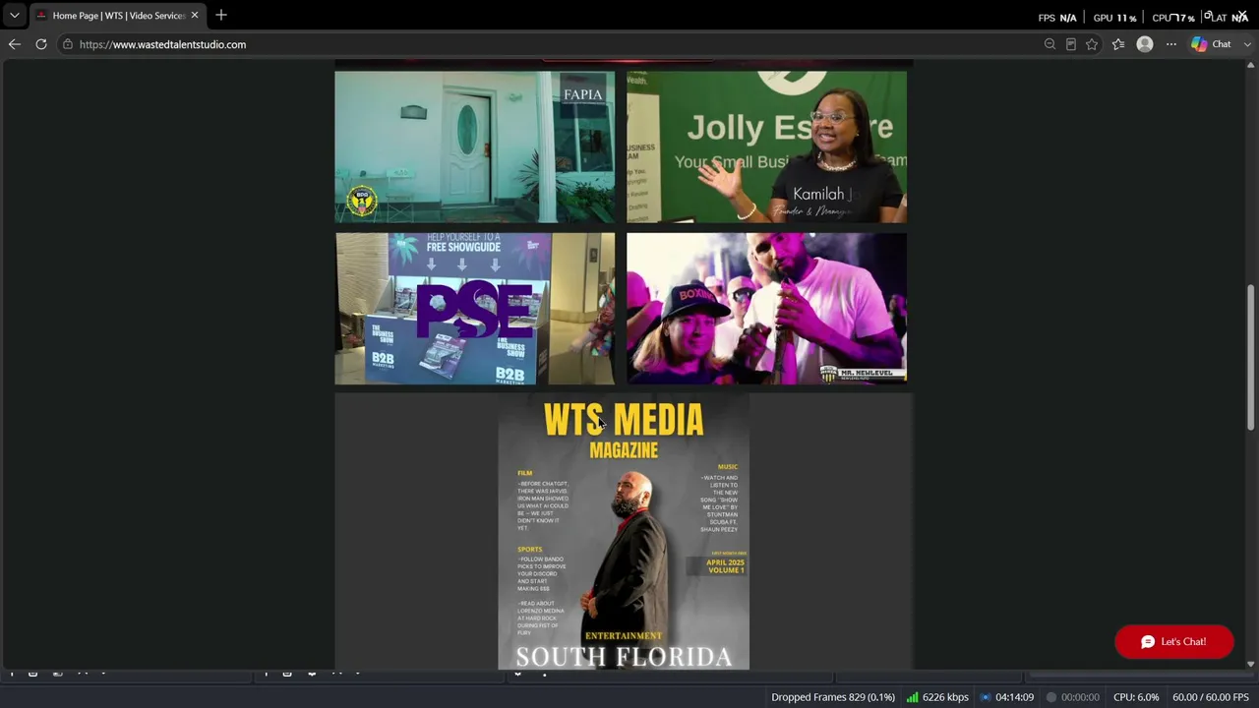Viewport: 1259px width, 708px height.
Task: Click the GPU 11 % overlay readout
Action: coord(1114,18)
